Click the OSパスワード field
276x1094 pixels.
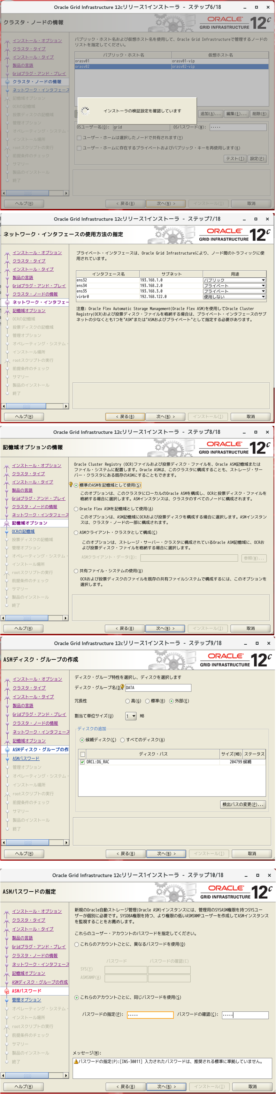tap(238, 127)
